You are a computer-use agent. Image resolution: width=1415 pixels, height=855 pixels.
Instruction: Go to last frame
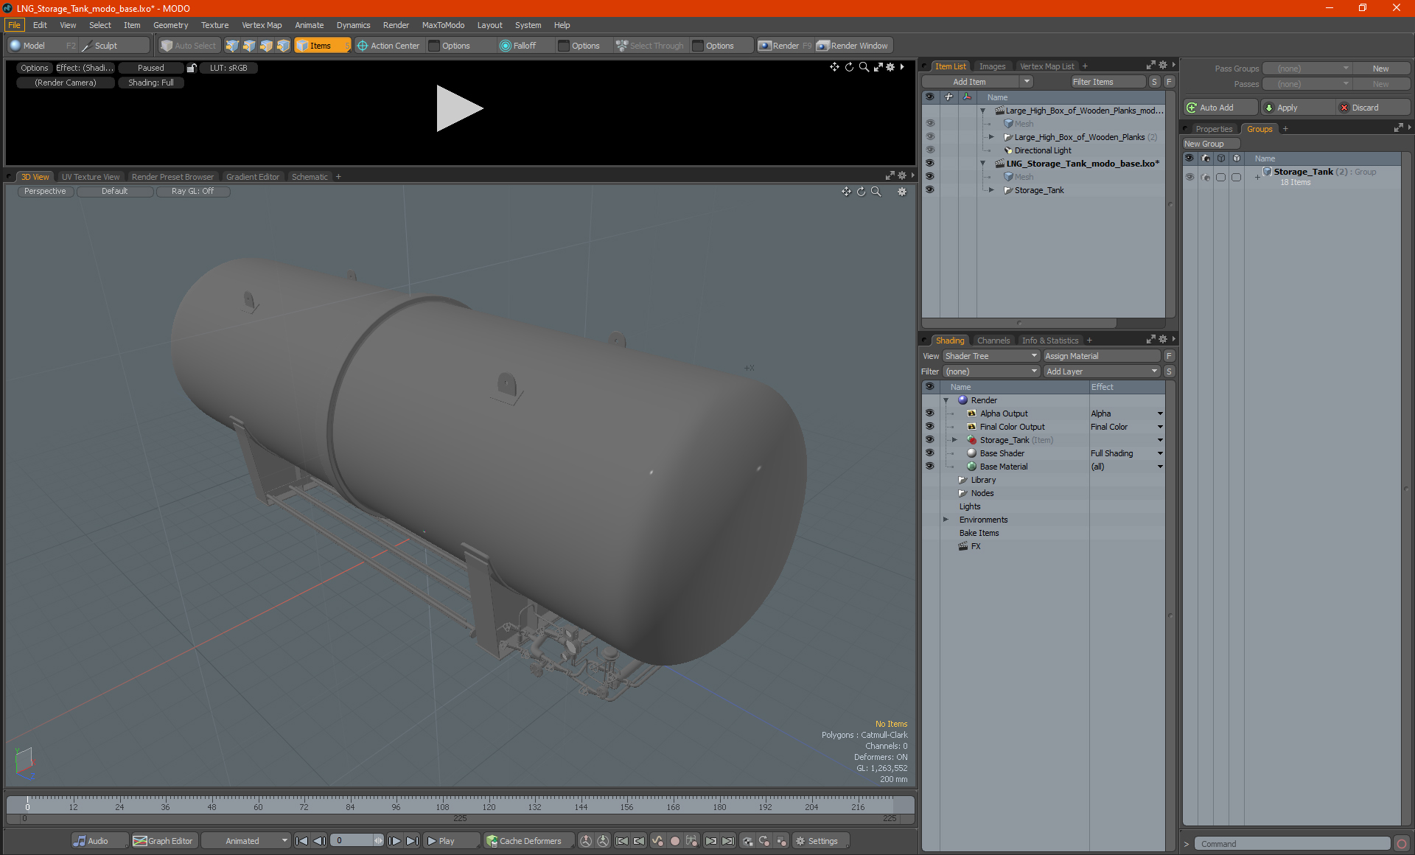coord(413,841)
